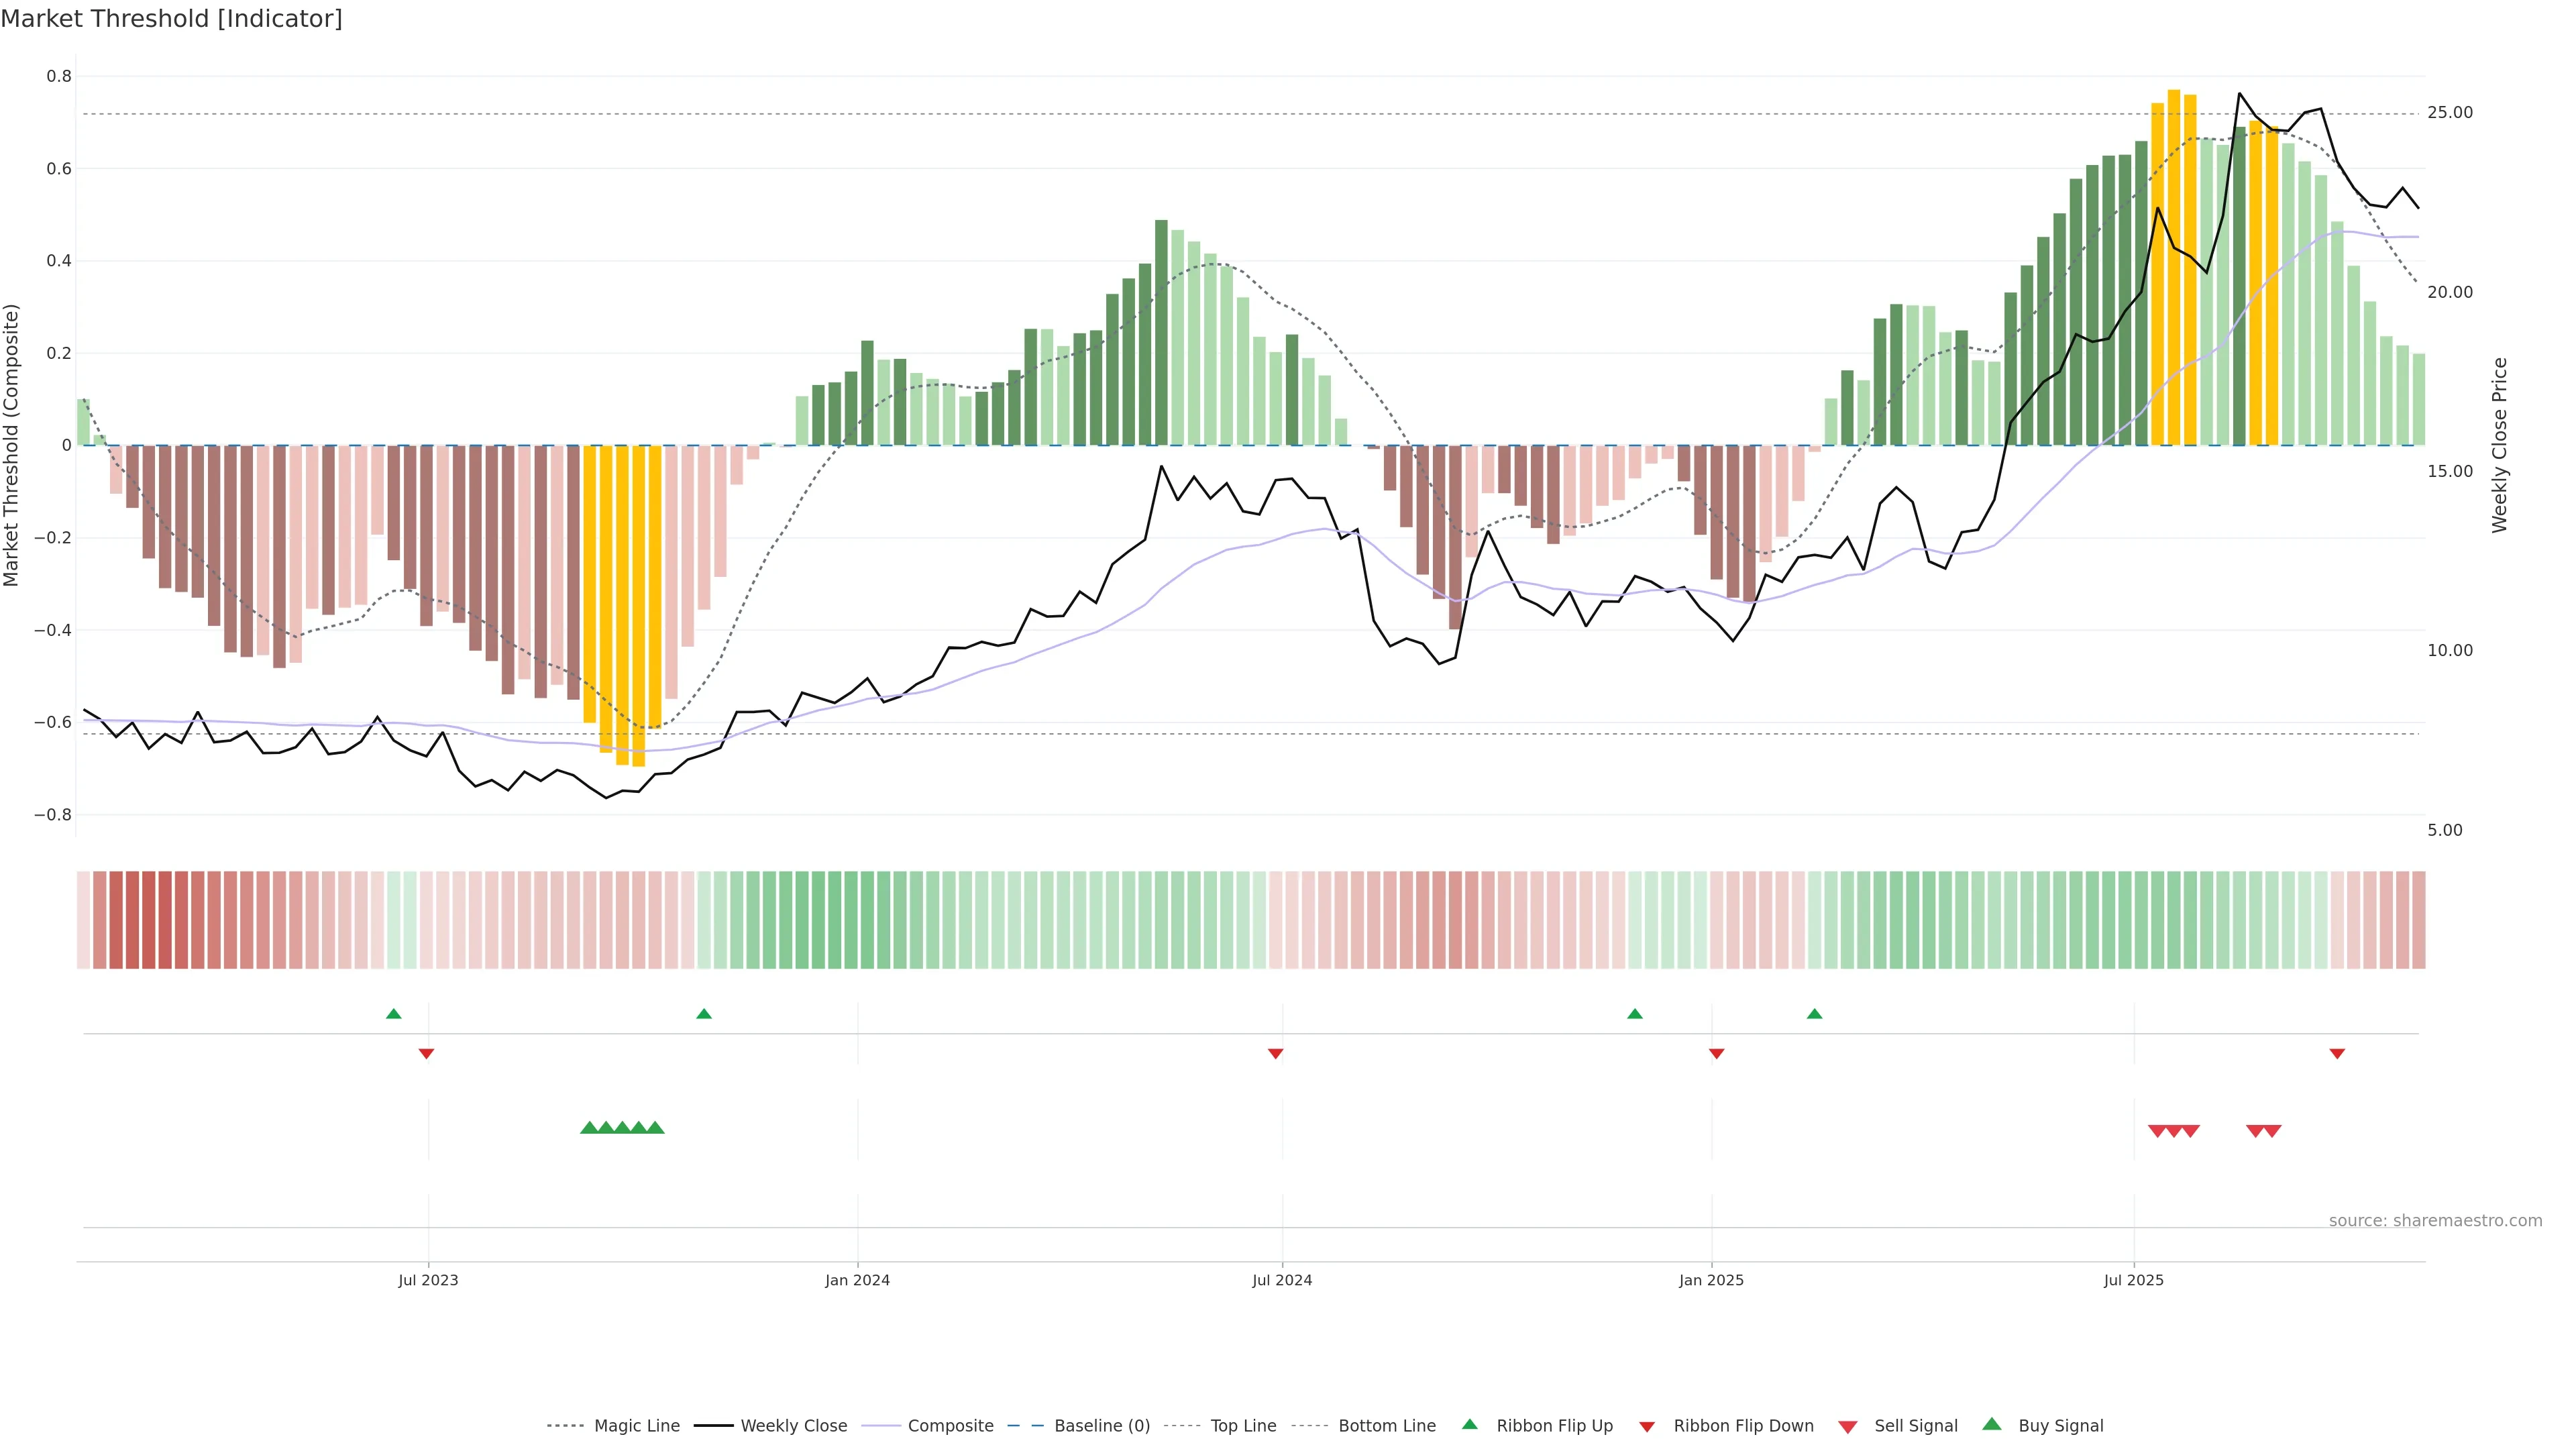Click the Jul 2025 x-axis label
The height and width of the screenshot is (1449, 2576).
click(2133, 1280)
